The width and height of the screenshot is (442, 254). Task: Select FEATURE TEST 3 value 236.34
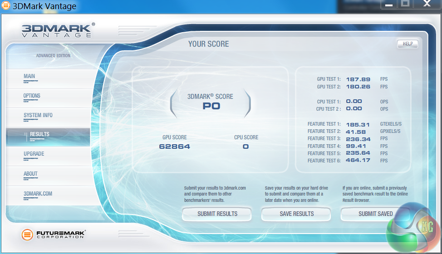click(358, 139)
